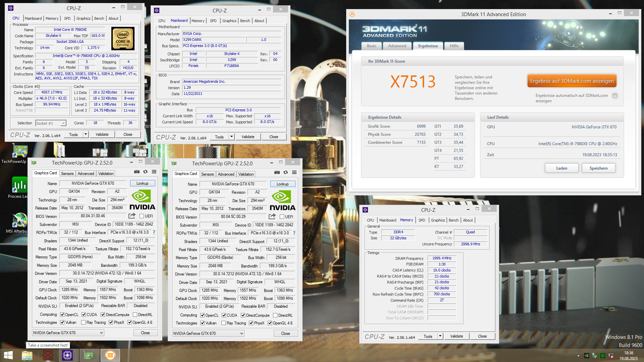Switch to Mainboard tab in CPU-Z CPU window
The height and width of the screenshot is (362, 644).
(x=33, y=18)
